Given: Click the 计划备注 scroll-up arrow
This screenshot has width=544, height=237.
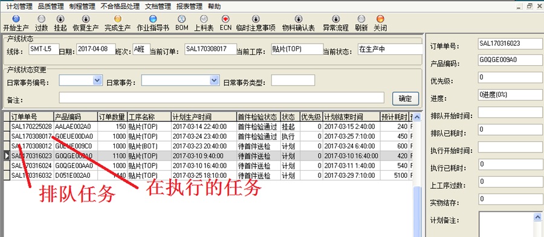Looking at the screenshot, I should 537,217.
